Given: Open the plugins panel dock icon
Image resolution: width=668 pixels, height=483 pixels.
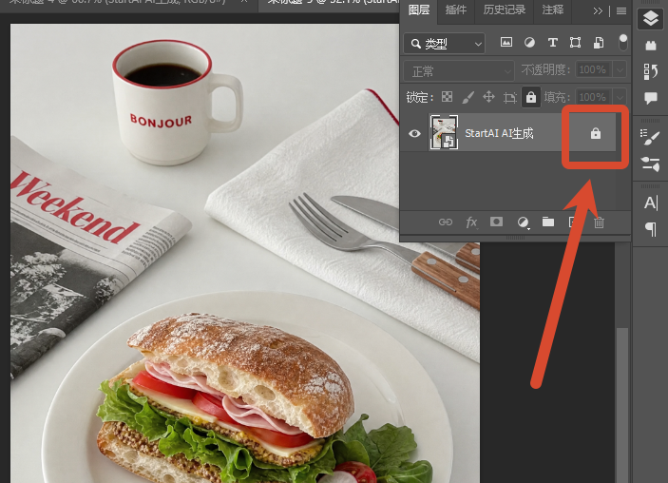Looking at the screenshot, I should [651, 46].
